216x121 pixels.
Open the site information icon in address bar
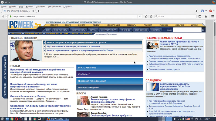[x=8, y=16]
